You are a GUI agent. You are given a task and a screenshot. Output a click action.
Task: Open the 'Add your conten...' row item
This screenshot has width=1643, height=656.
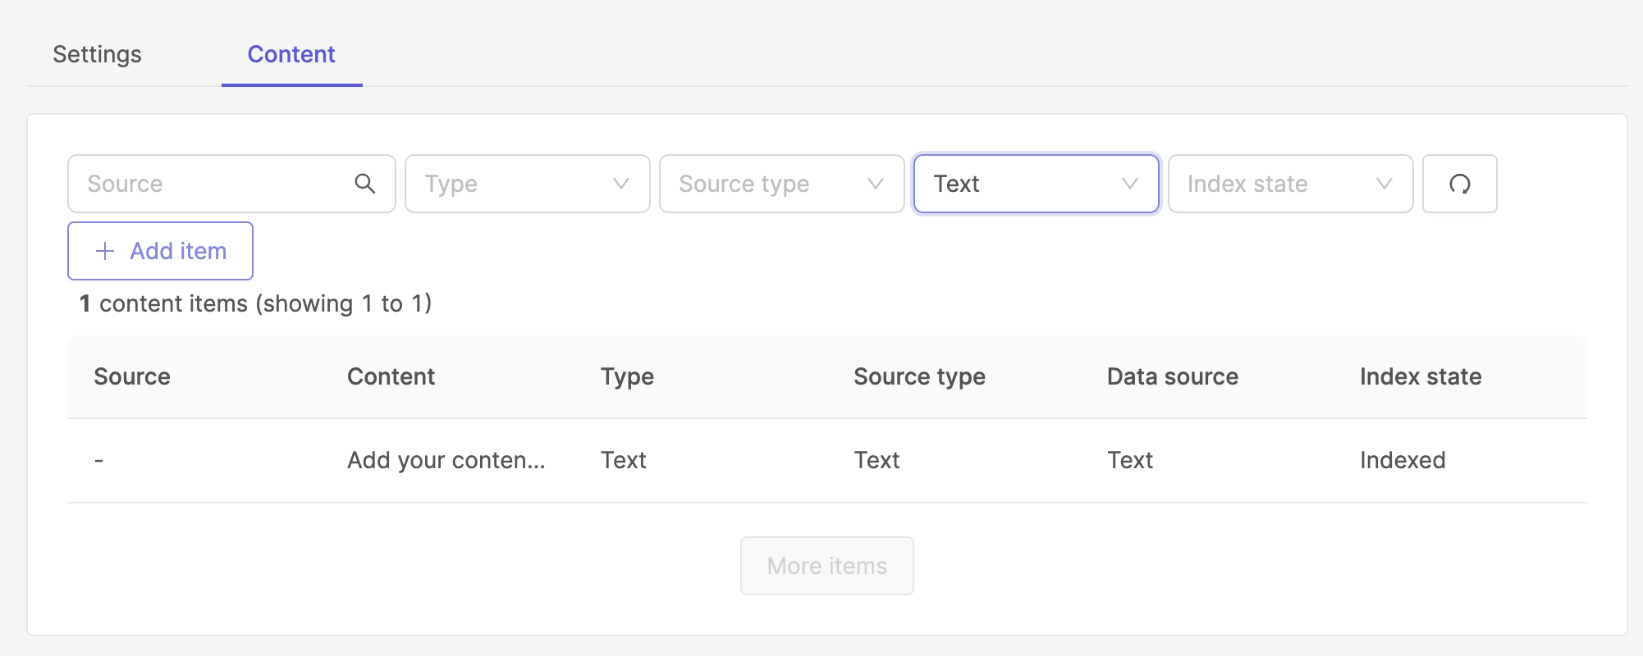[446, 460]
